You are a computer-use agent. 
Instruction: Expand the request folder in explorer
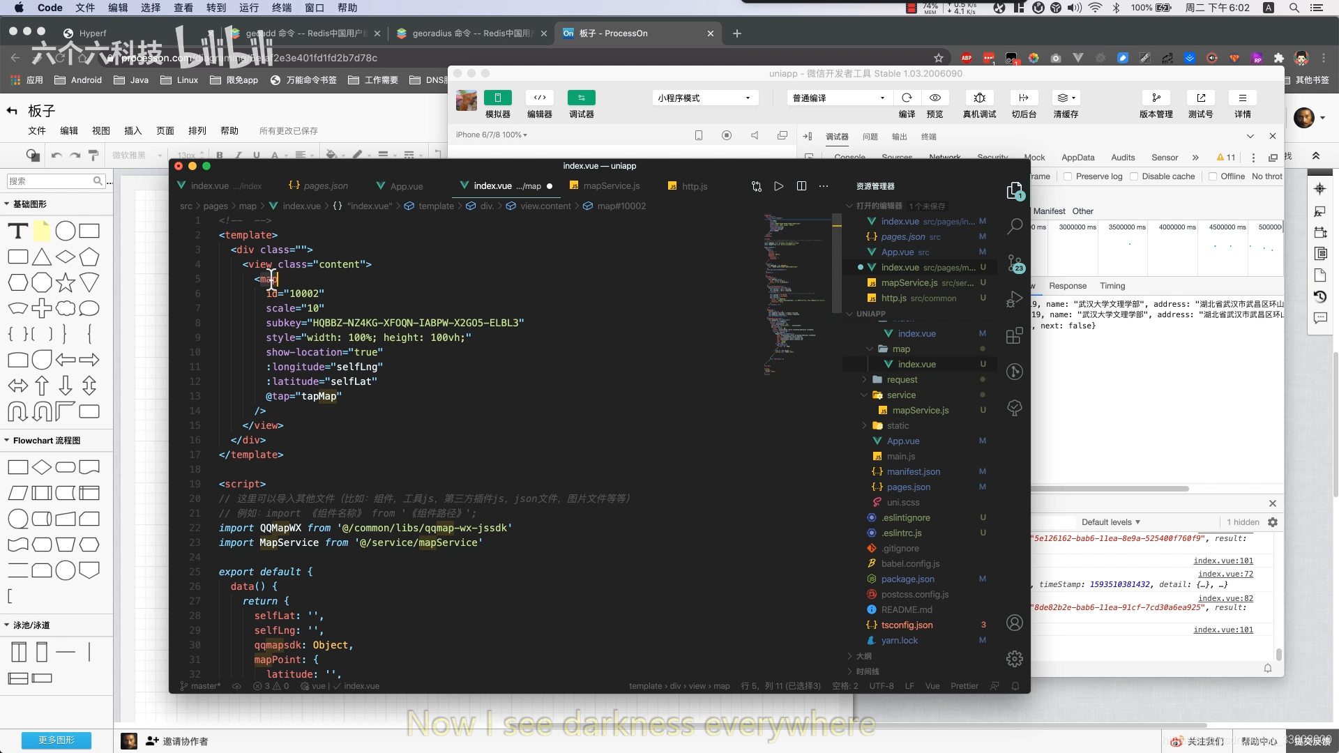pos(902,380)
